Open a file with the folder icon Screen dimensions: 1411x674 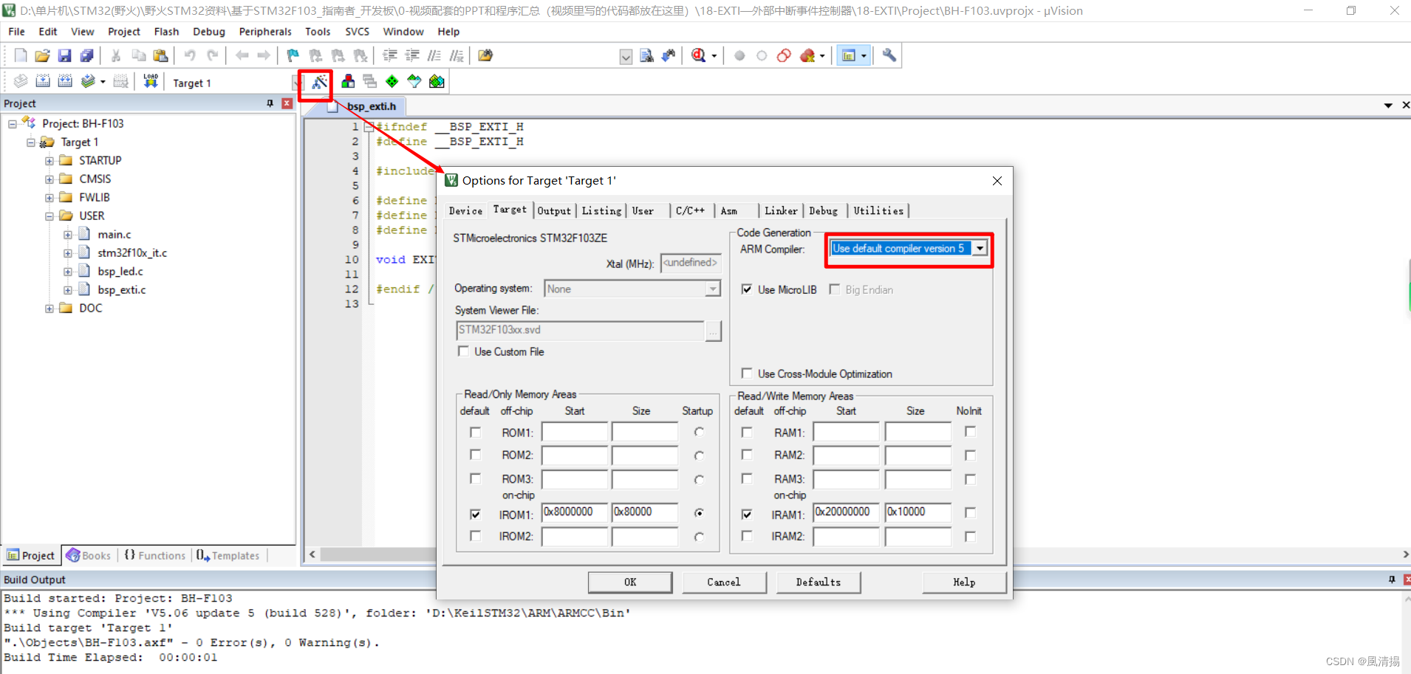[x=43, y=55]
